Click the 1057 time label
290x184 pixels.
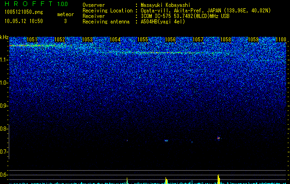pos(198,40)
